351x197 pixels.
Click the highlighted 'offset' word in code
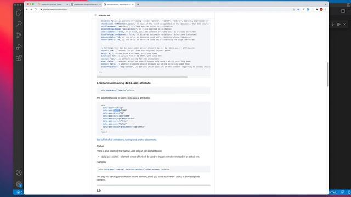117,111
